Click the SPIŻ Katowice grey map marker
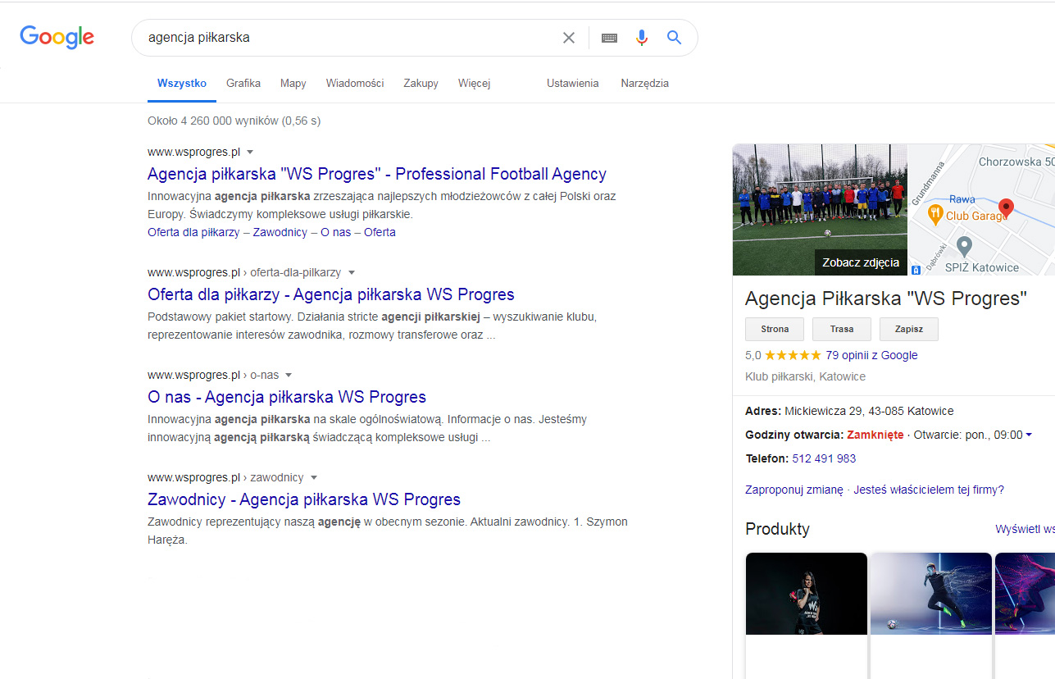Screen dimensions: 1055x679 (x=965, y=245)
